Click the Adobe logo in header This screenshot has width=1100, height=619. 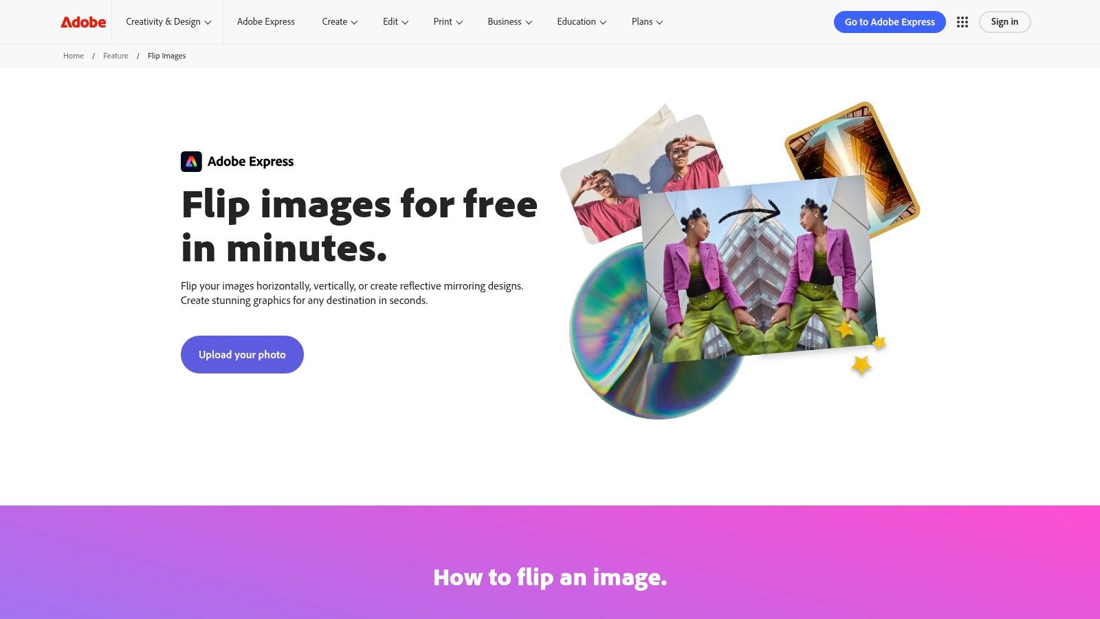pyautogui.click(x=83, y=22)
